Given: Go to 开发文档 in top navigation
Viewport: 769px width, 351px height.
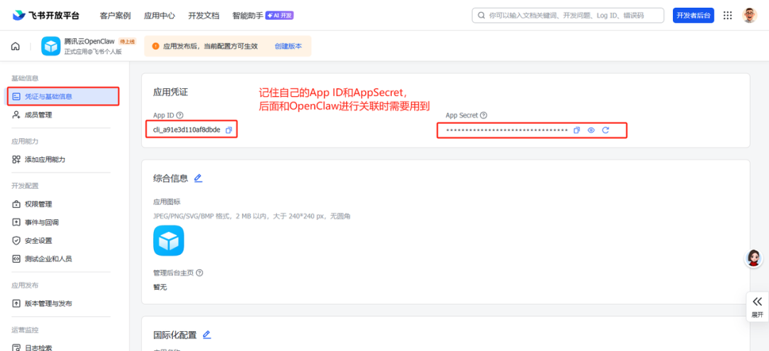Looking at the screenshot, I should coord(204,16).
